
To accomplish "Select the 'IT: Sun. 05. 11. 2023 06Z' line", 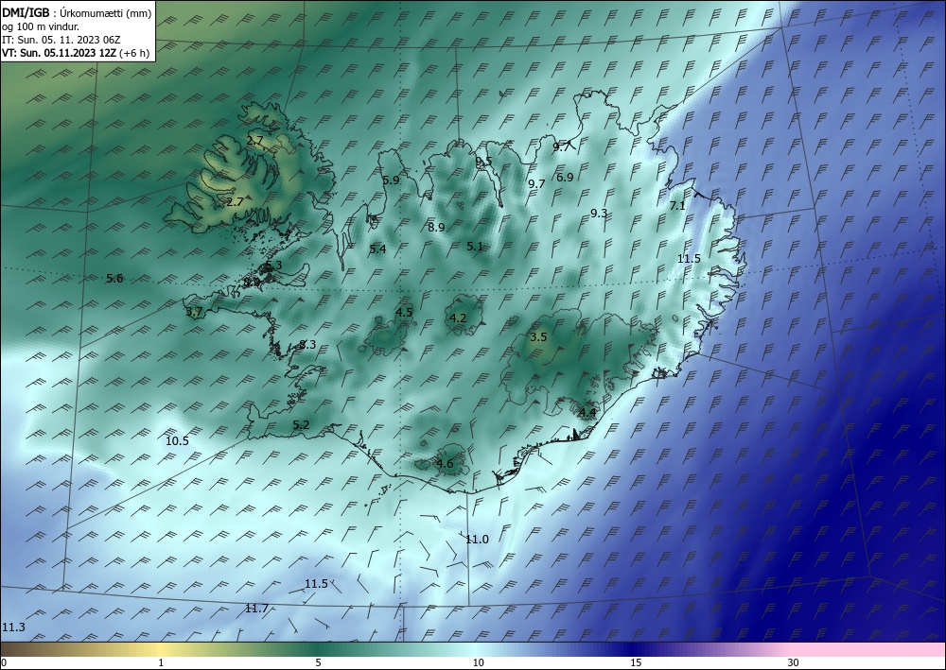I will [x=61, y=40].
